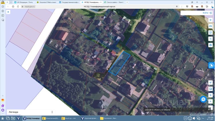
Task: Click the share map icon
Action: (210, 39)
